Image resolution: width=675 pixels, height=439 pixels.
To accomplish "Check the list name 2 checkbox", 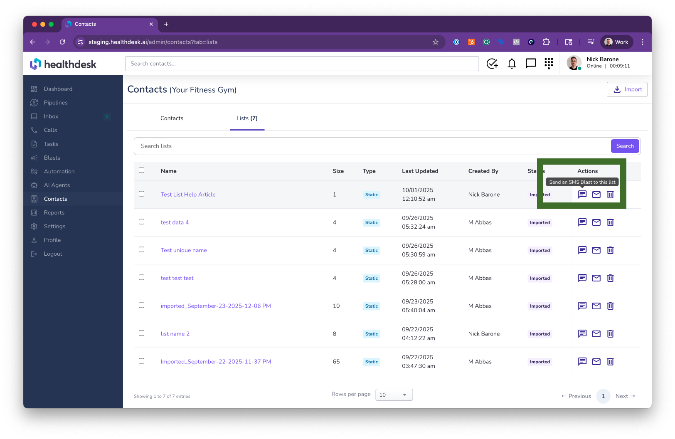I will [x=142, y=333].
